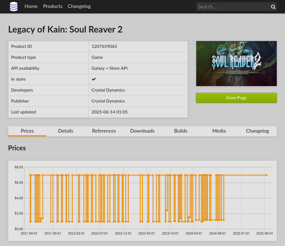Click the last updated date 2025-06-14 01:05
Viewport: 285px width, 246px height.
pos(109,112)
